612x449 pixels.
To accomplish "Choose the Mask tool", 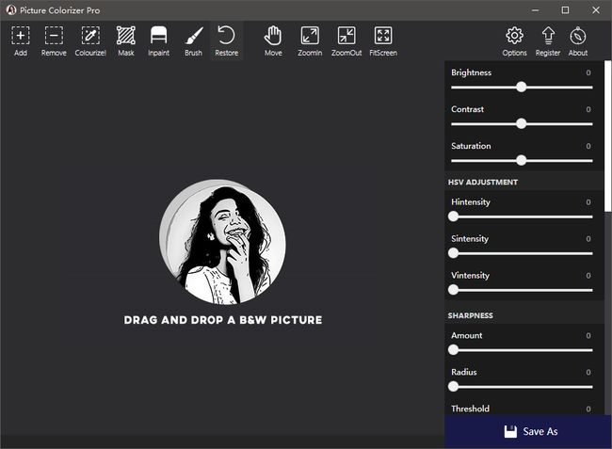I will tap(126, 41).
